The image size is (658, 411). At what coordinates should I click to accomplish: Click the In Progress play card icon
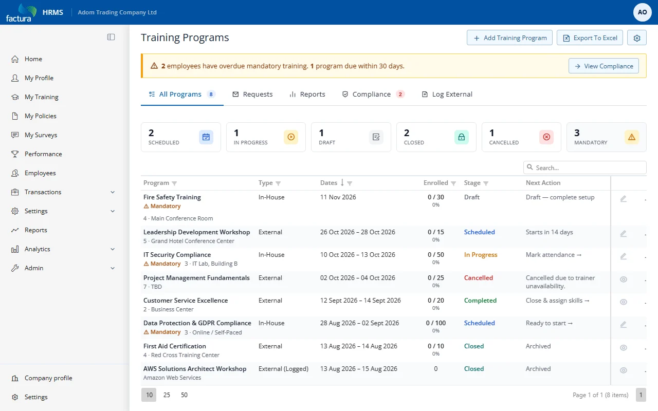pos(291,137)
